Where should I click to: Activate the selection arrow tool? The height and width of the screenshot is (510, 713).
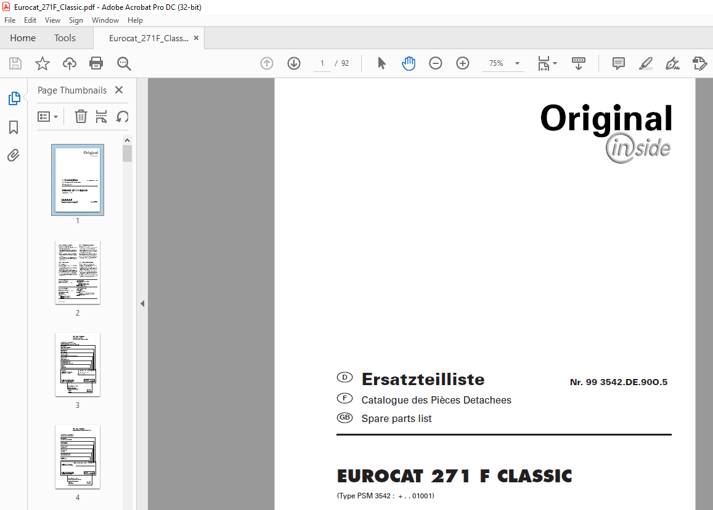point(381,63)
